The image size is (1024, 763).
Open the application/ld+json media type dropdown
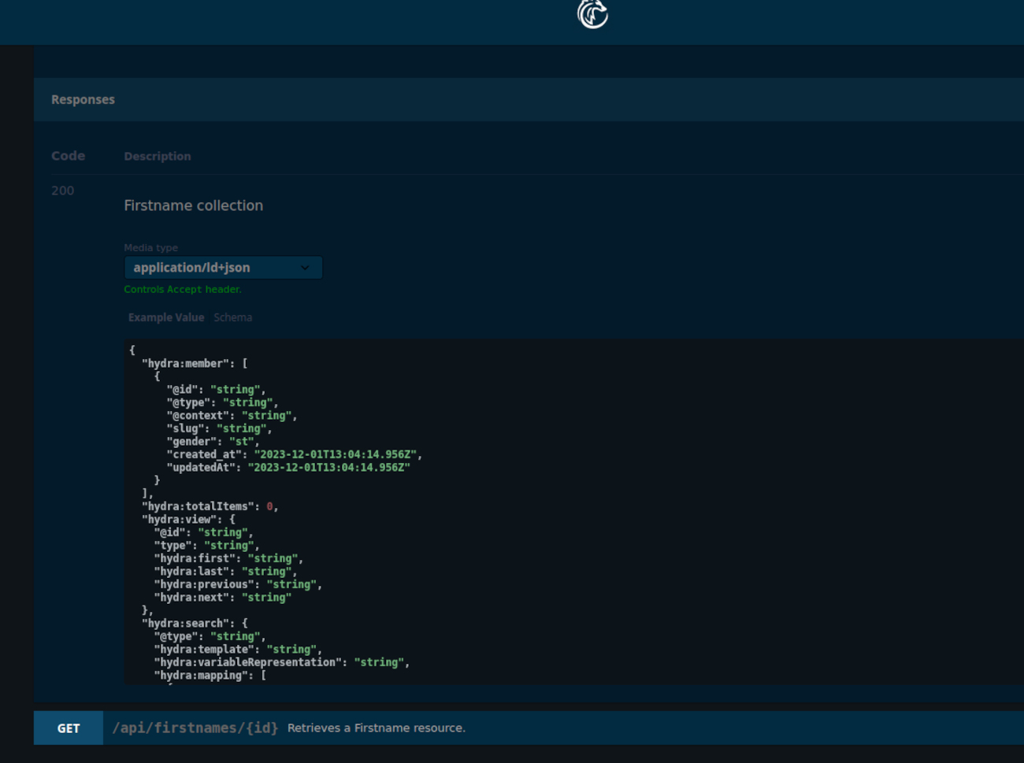pos(223,268)
